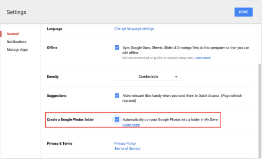The height and width of the screenshot is (159, 262).
Task: Open the Privacy Policy link
Action: (x=125, y=144)
